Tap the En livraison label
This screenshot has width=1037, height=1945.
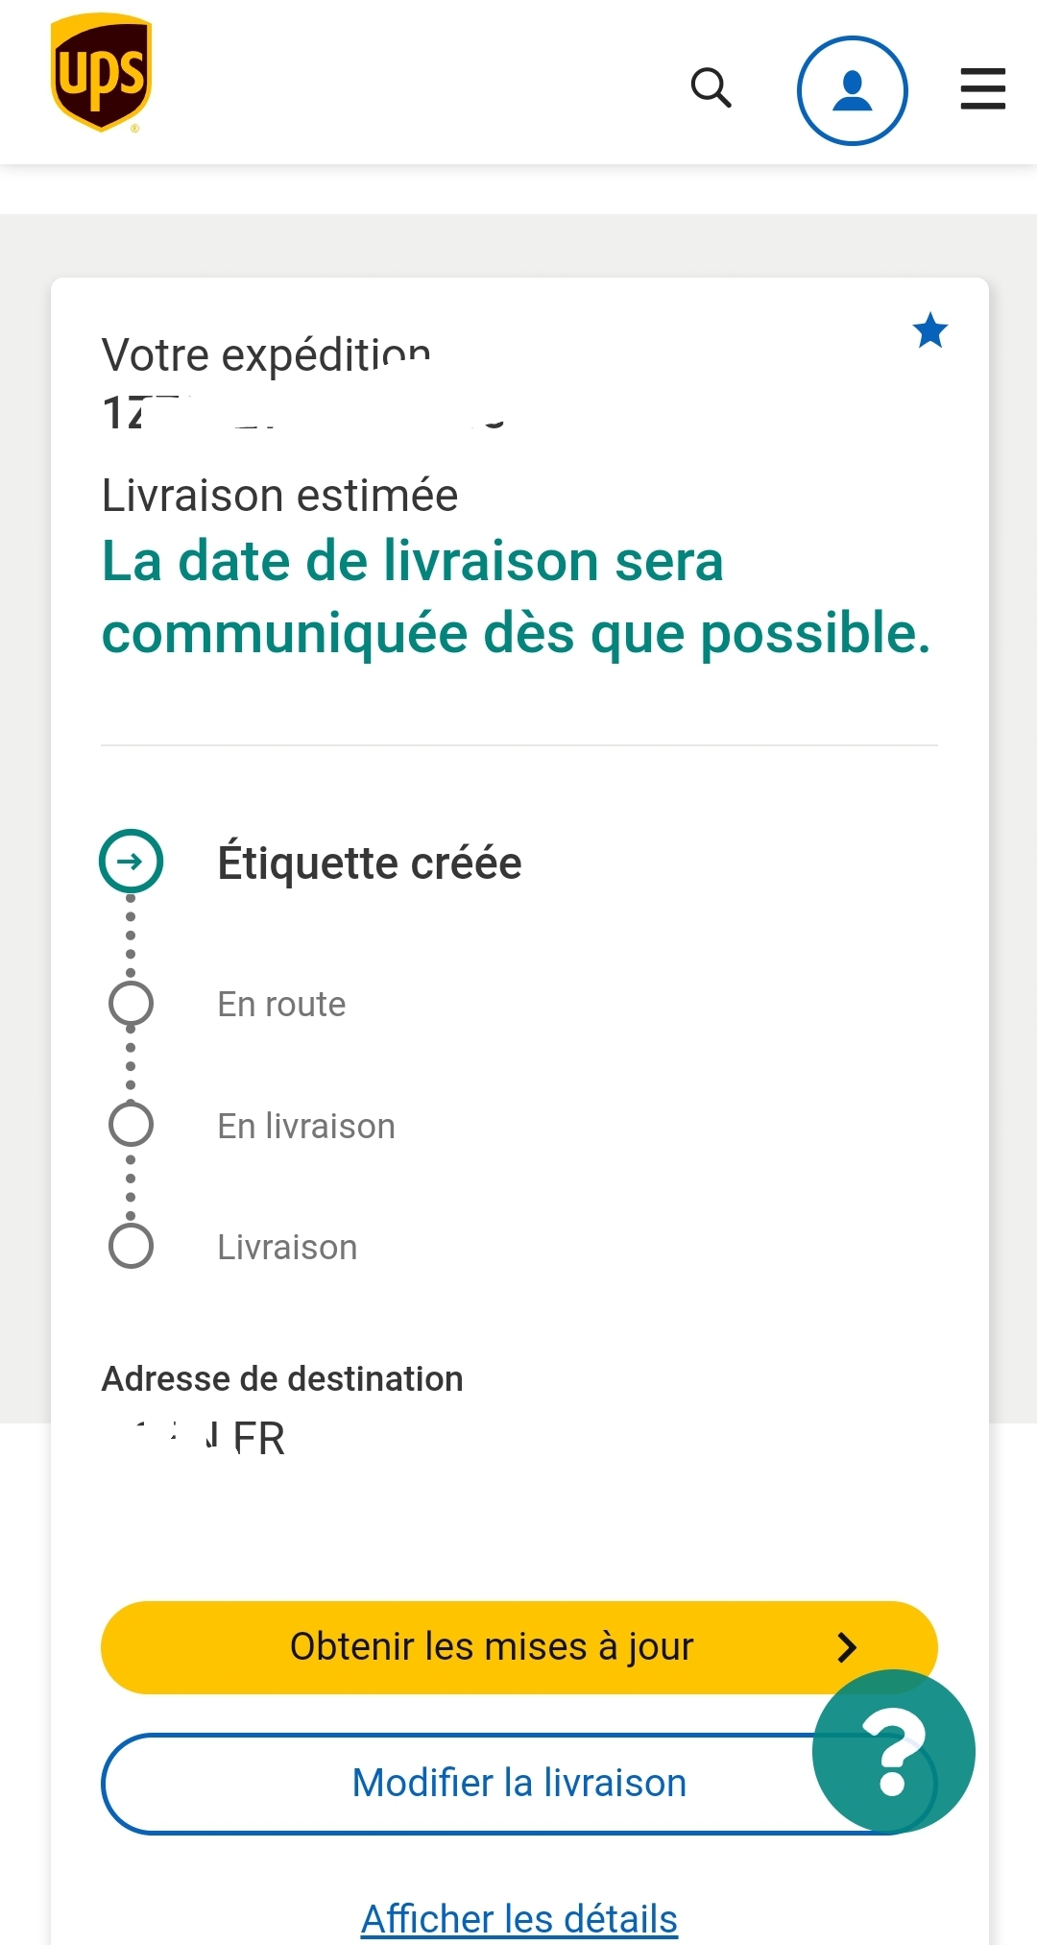coord(306,1126)
